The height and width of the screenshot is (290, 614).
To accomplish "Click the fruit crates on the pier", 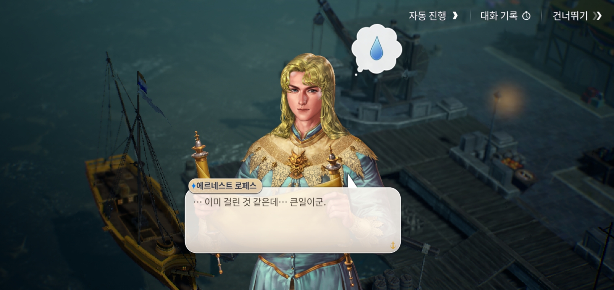I will (512, 164).
